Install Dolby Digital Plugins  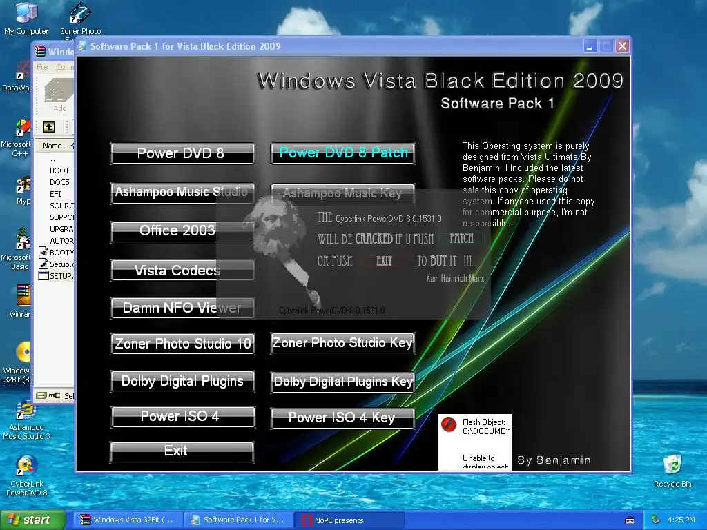[182, 381]
